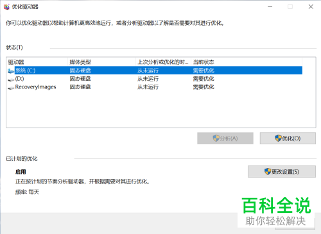The height and width of the screenshot is (234, 321).
Task: Click the 优化(O) button
Action: pyautogui.click(x=288, y=138)
